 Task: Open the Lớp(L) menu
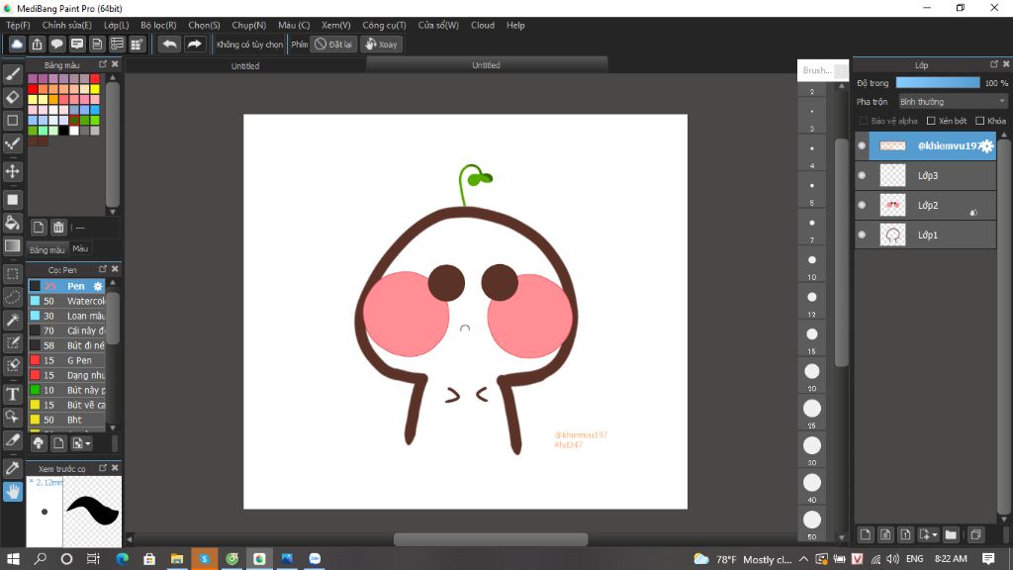[x=117, y=25]
